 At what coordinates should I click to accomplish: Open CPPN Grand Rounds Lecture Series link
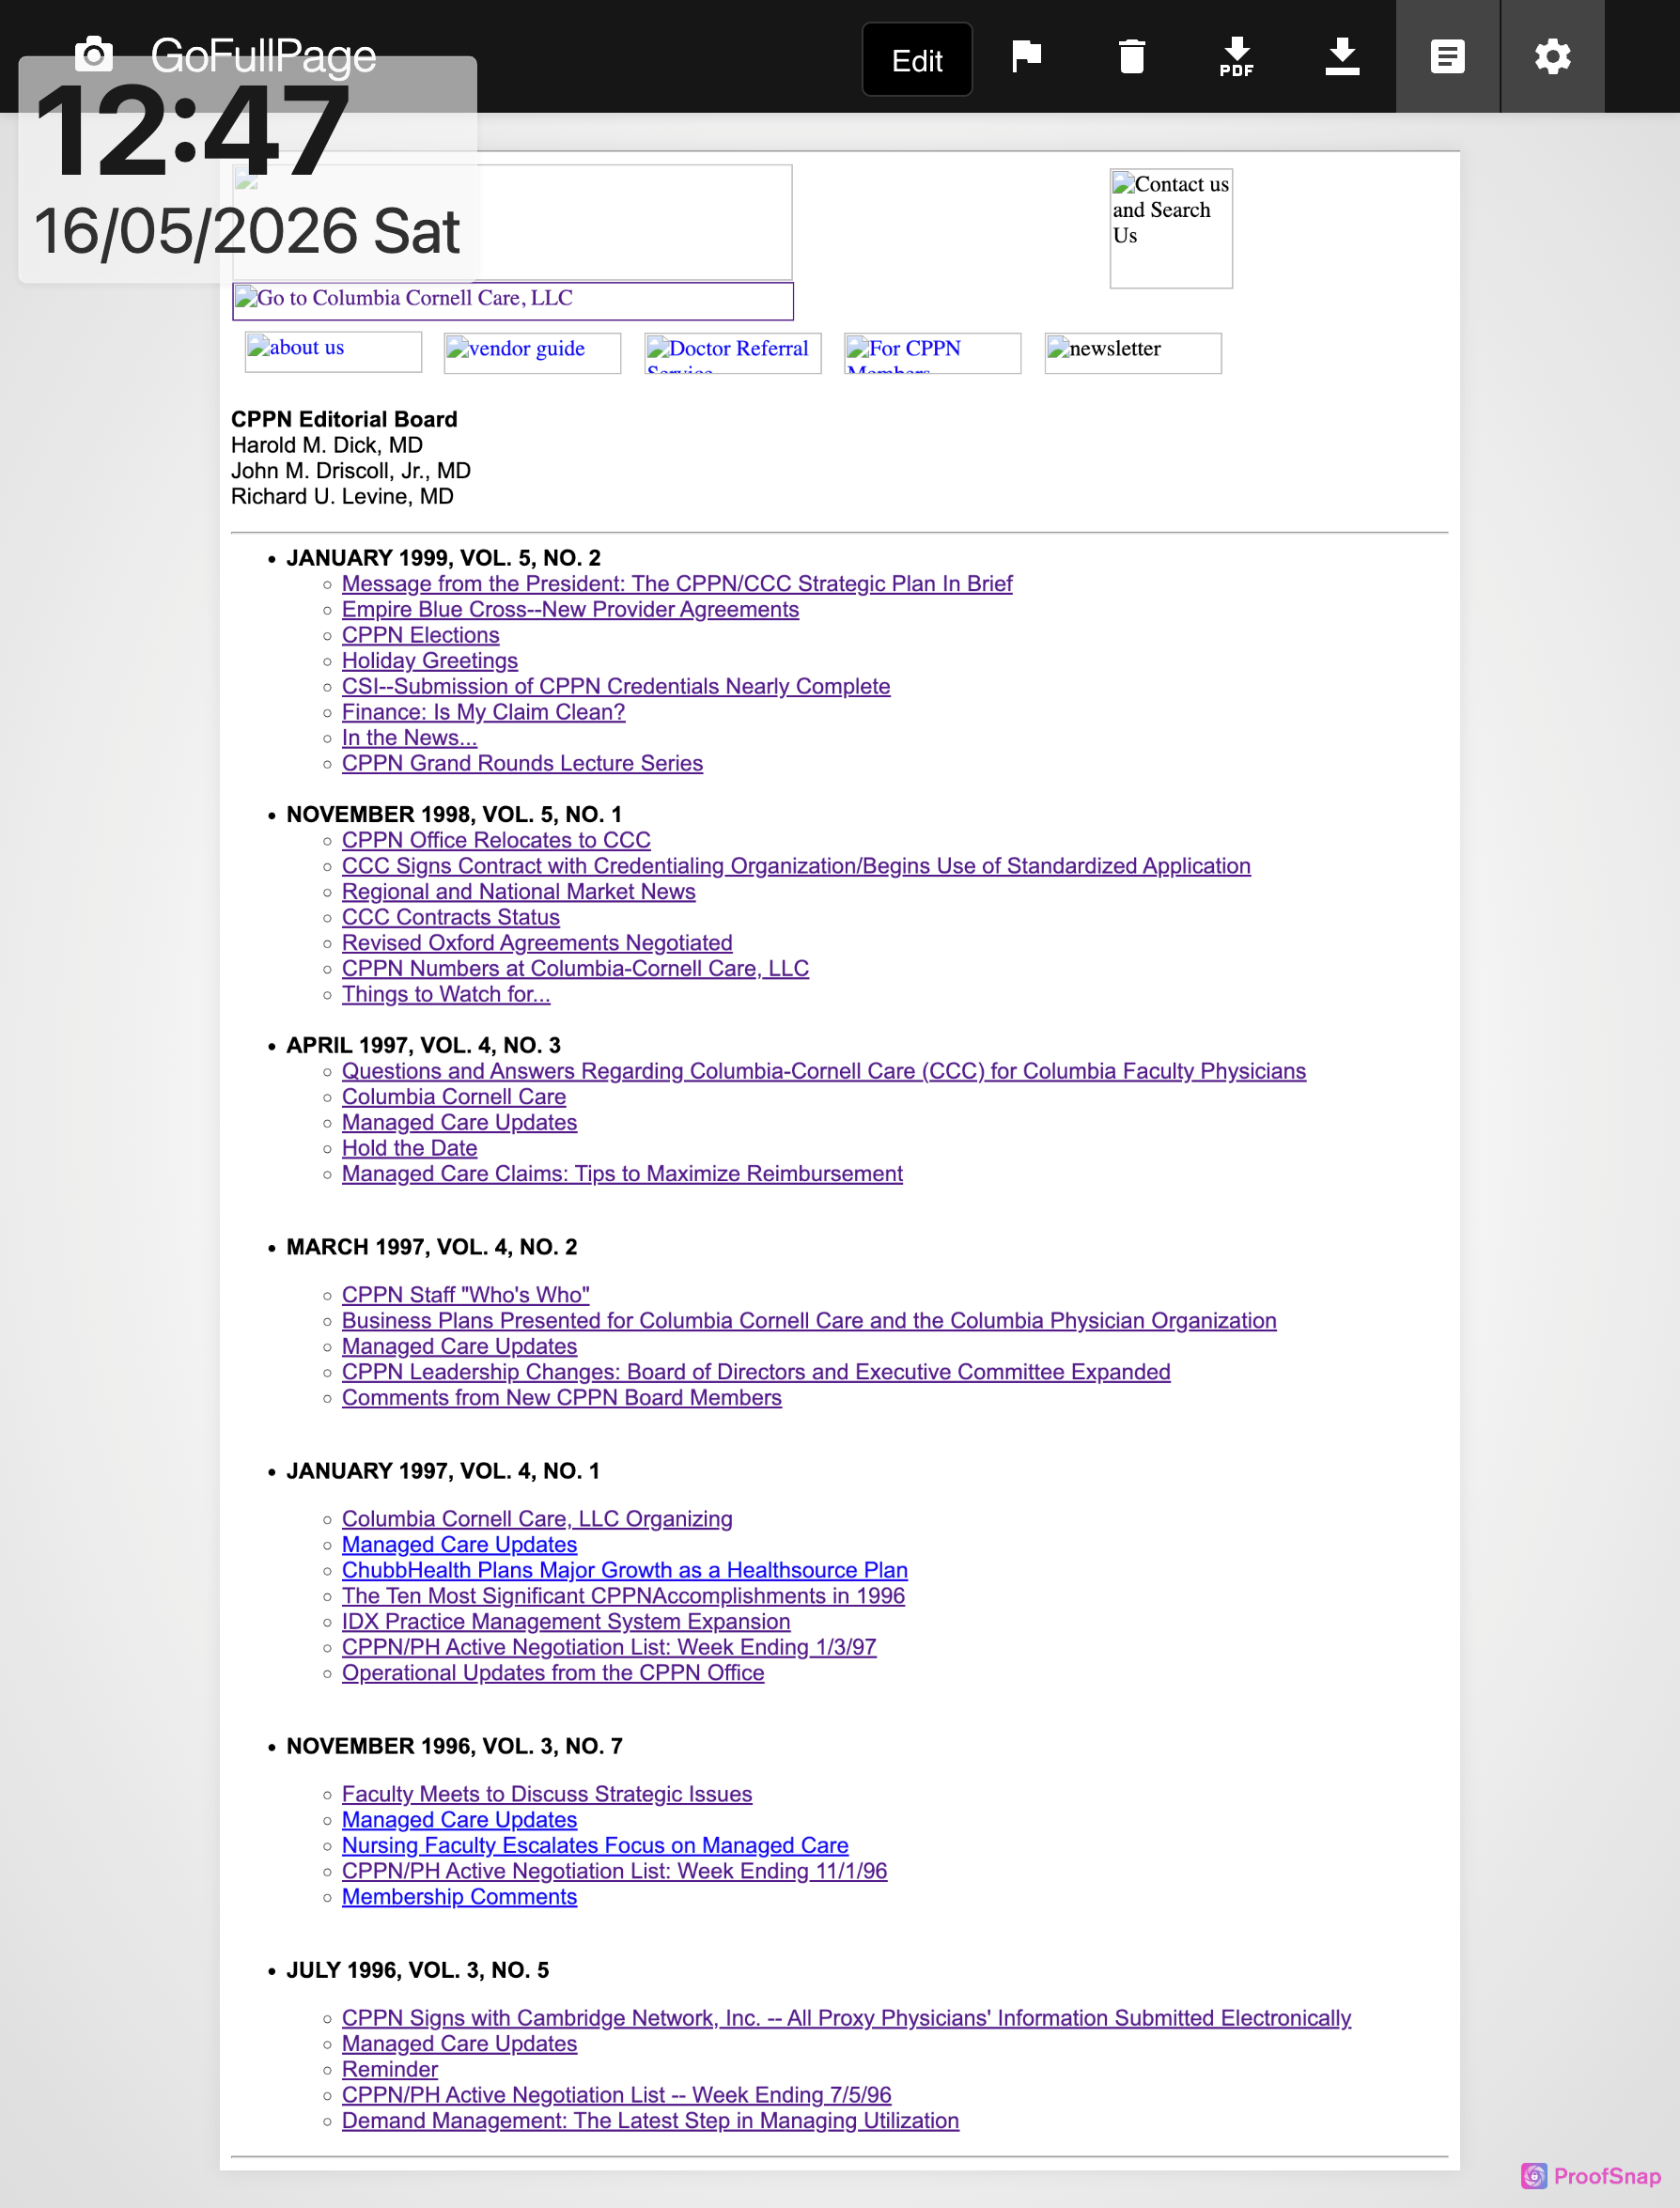coord(522,764)
